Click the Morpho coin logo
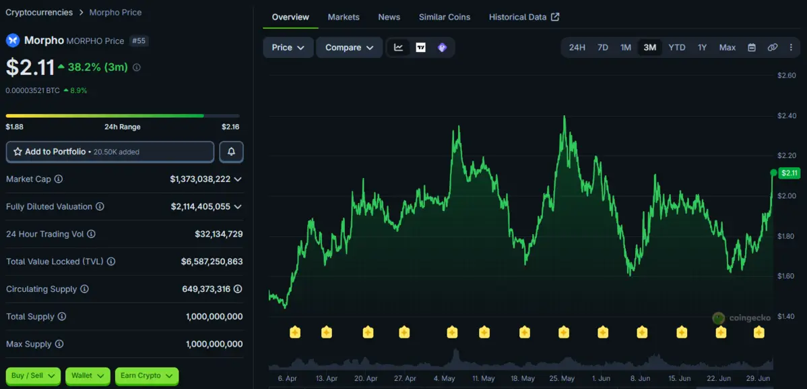 pyautogui.click(x=12, y=40)
